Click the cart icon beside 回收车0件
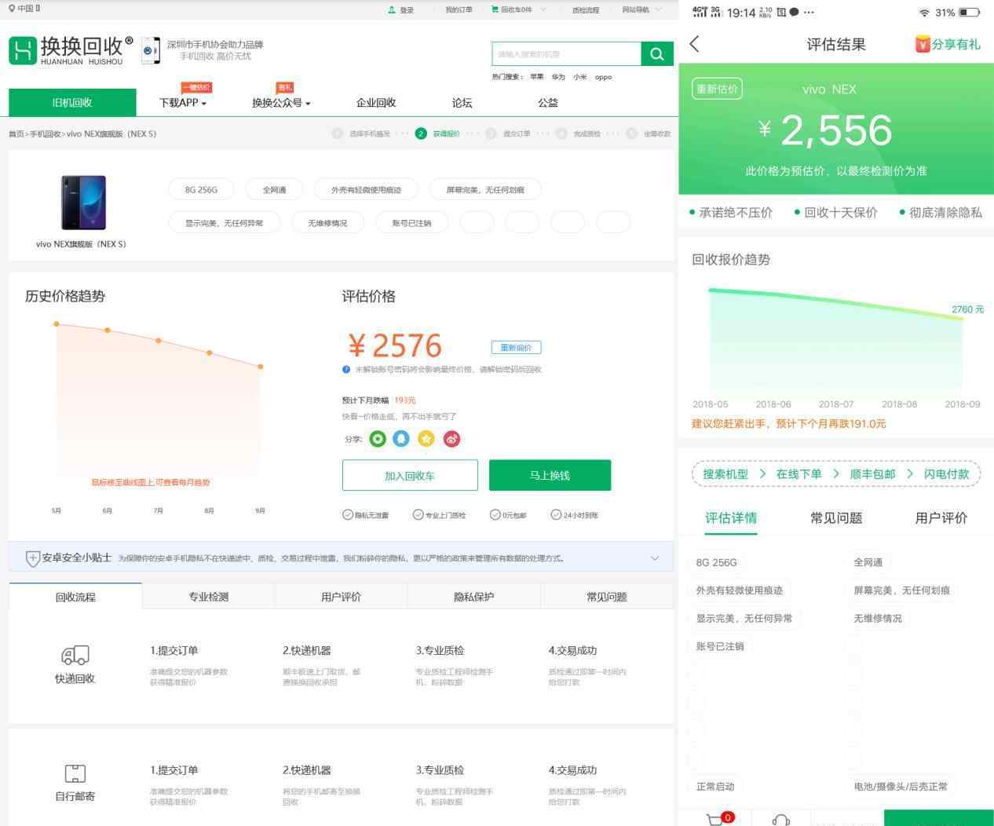 coord(495,10)
